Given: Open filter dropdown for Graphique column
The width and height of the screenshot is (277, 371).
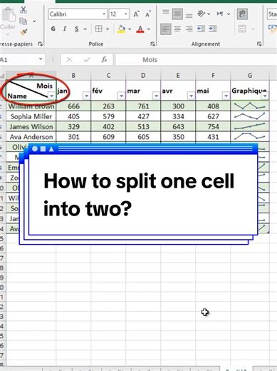Looking at the screenshot, I should (x=265, y=96).
